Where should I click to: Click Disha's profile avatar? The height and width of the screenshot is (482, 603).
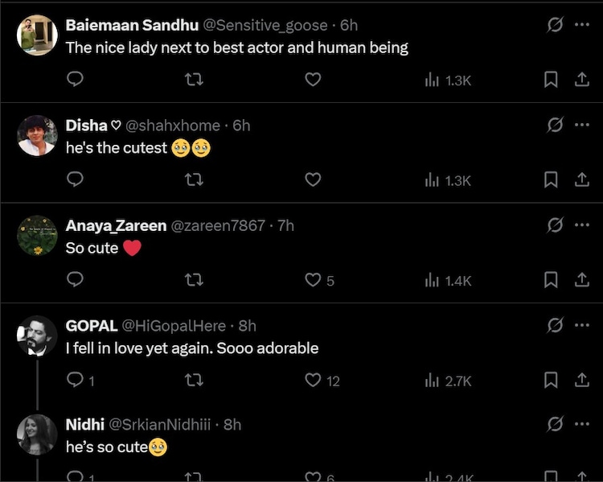pyautogui.click(x=38, y=135)
